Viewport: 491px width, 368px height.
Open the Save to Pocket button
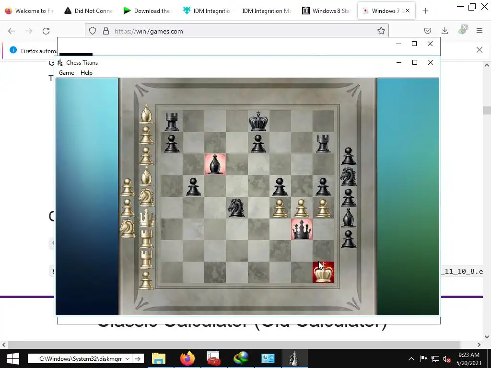click(427, 31)
